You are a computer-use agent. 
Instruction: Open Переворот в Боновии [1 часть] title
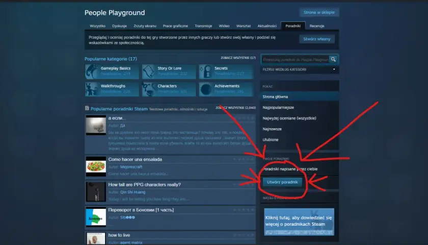pyautogui.click(x=141, y=210)
